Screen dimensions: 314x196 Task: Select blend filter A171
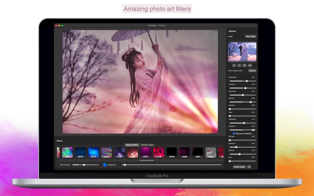pyautogui.click(x=68, y=152)
